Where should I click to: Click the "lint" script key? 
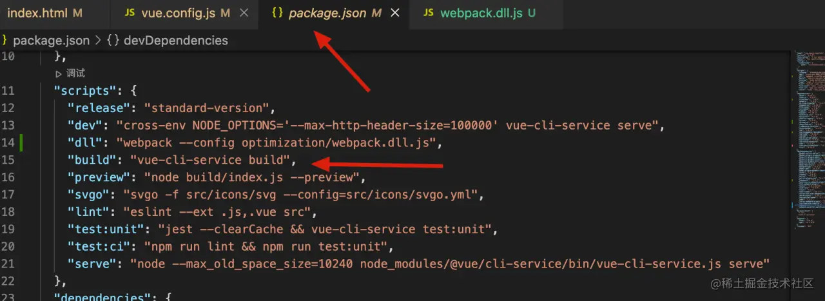tap(88, 211)
